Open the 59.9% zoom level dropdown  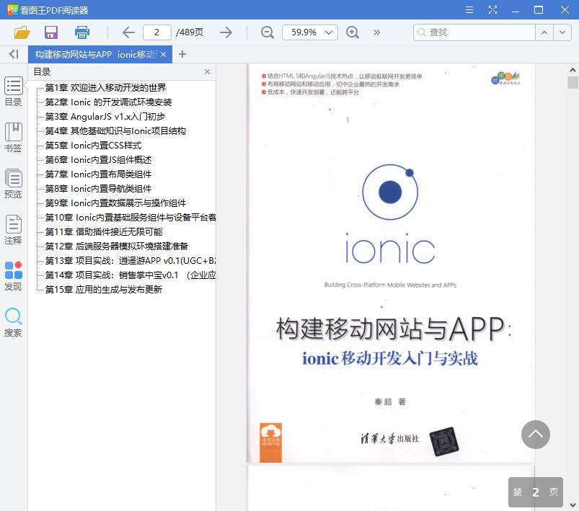point(310,32)
